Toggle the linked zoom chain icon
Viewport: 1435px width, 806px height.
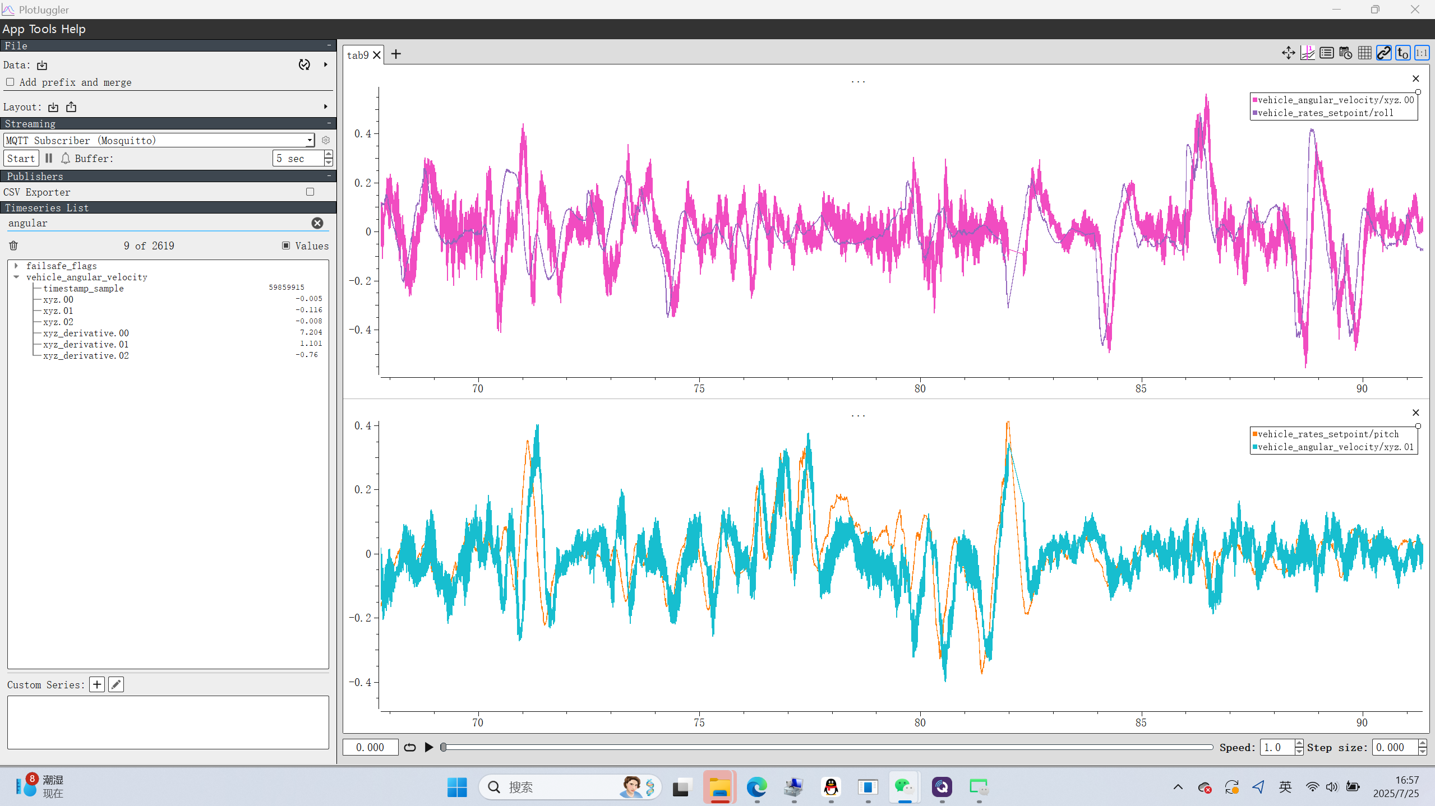pos(1383,53)
